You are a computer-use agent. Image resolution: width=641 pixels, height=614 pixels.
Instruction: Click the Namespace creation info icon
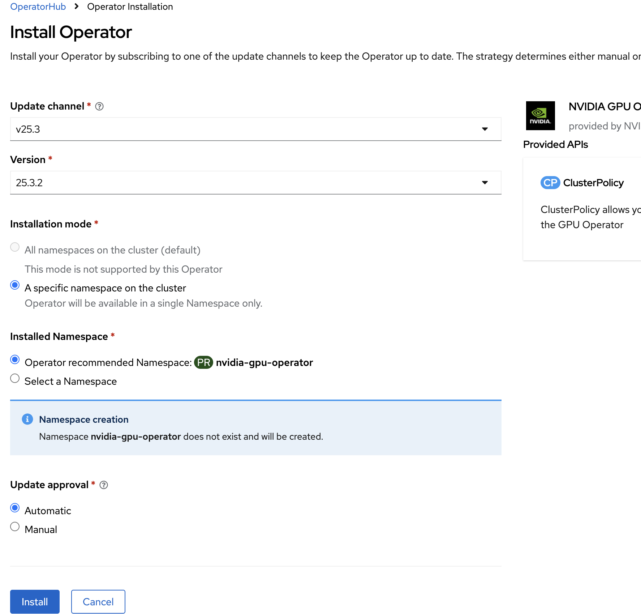click(27, 419)
